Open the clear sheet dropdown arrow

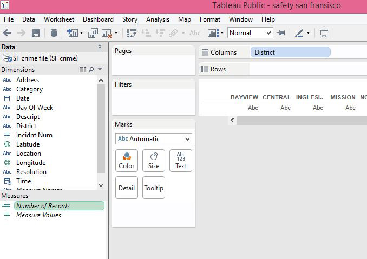click(x=116, y=33)
